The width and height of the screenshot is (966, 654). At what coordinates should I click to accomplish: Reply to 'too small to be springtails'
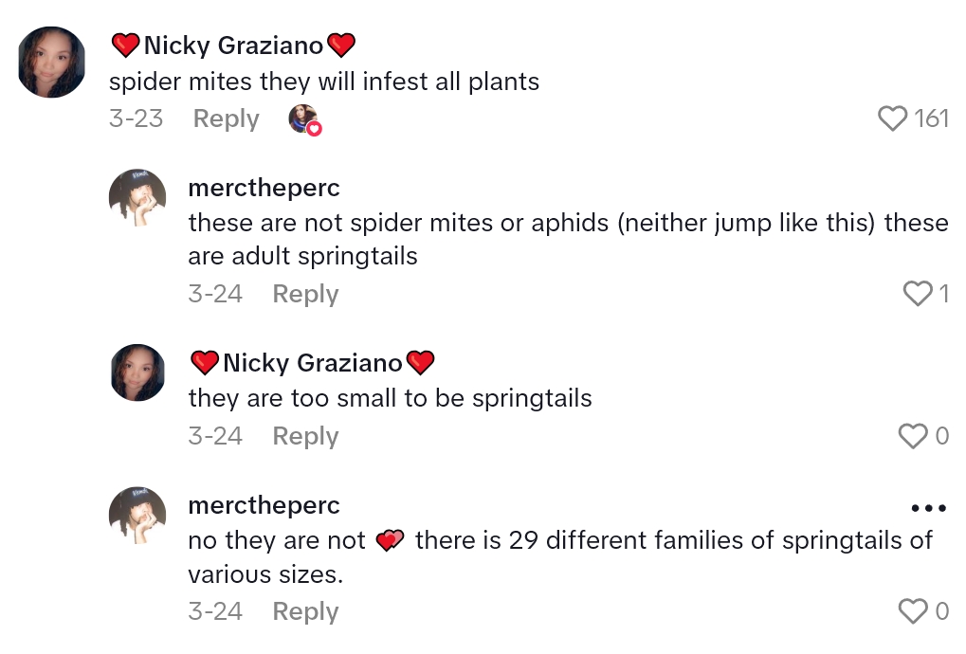pos(305,436)
